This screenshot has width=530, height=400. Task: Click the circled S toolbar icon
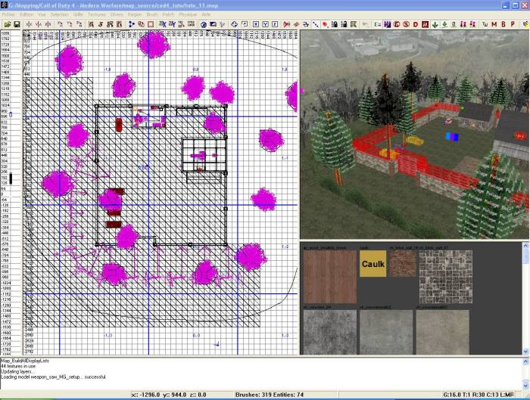tap(407, 24)
